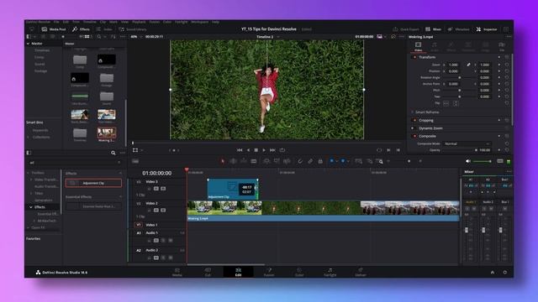538x302 pixels.
Task: Select the Adjustment Clip on Video 3 track
Action: 233,189
